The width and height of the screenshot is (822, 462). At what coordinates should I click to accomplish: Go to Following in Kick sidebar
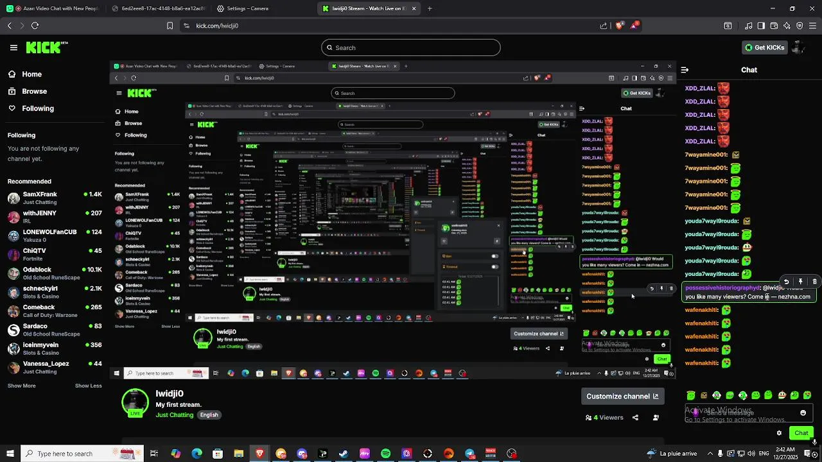pyautogui.click(x=38, y=108)
